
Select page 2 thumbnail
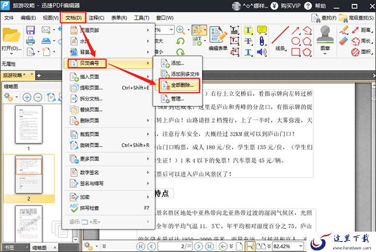[x=29, y=175]
